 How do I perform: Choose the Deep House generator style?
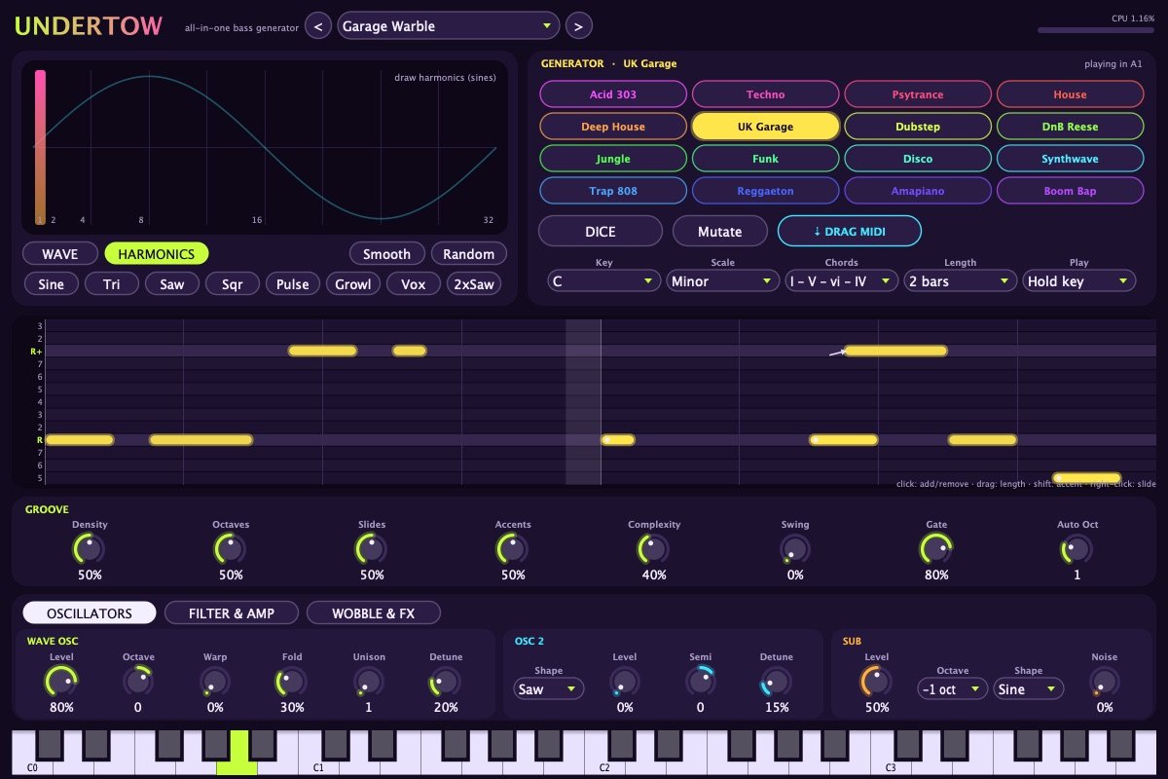pos(613,127)
